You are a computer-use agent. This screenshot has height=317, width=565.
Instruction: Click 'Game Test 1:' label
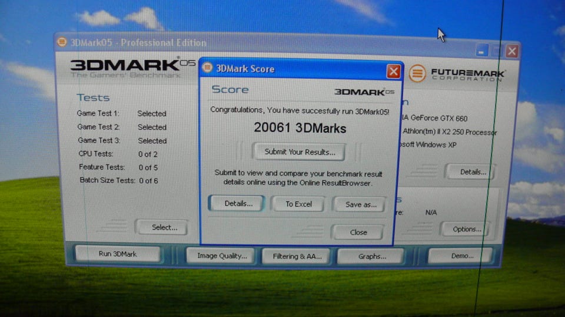pyautogui.click(x=98, y=113)
